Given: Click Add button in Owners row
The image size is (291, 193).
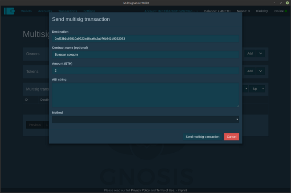Looking at the screenshot, I should click(x=250, y=53).
